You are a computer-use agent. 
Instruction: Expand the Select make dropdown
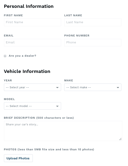[93, 87]
